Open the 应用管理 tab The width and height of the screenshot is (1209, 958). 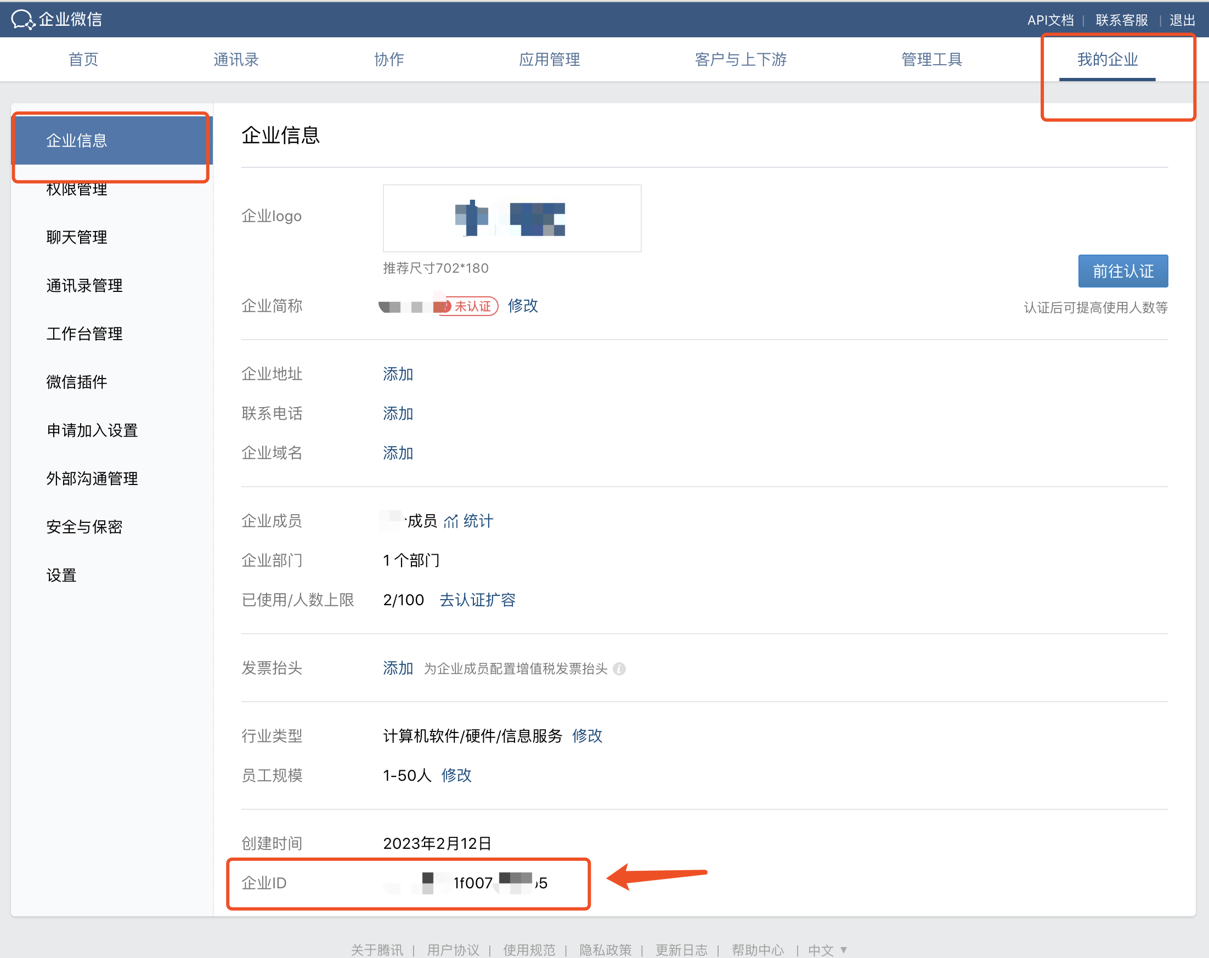click(549, 59)
